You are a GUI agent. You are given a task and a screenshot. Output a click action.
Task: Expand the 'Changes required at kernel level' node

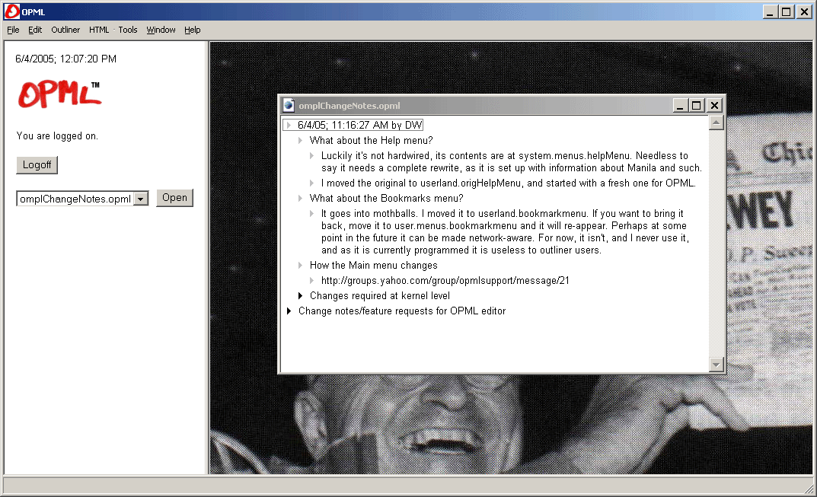pyautogui.click(x=301, y=296)
